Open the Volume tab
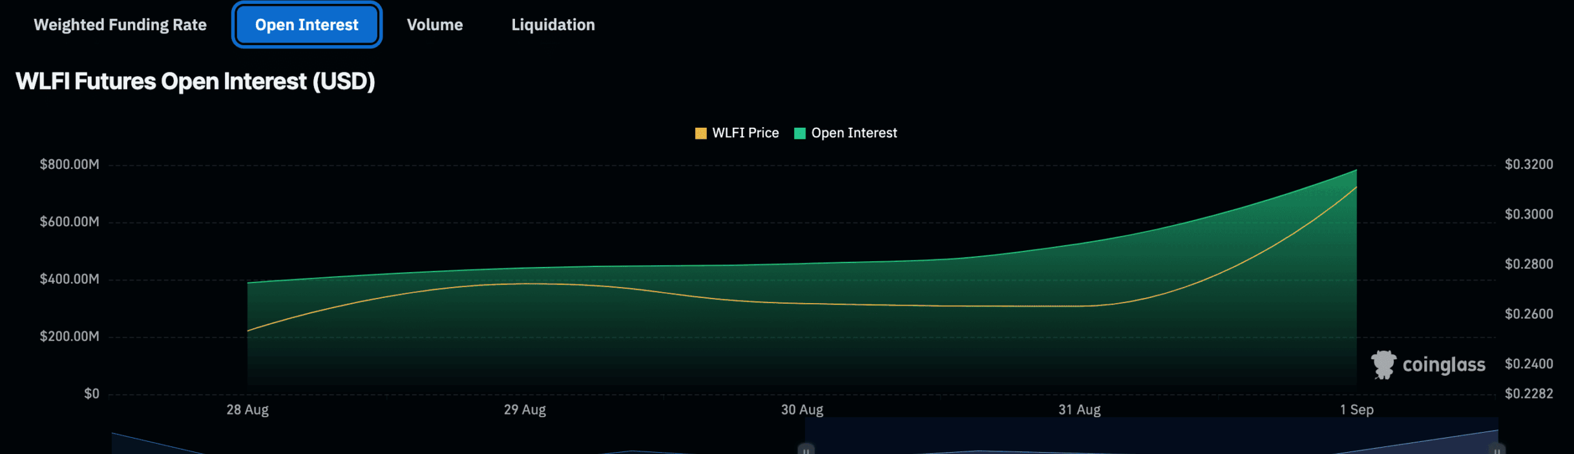1574x454 pixels. pyautogui.click(x=434, y=25)
